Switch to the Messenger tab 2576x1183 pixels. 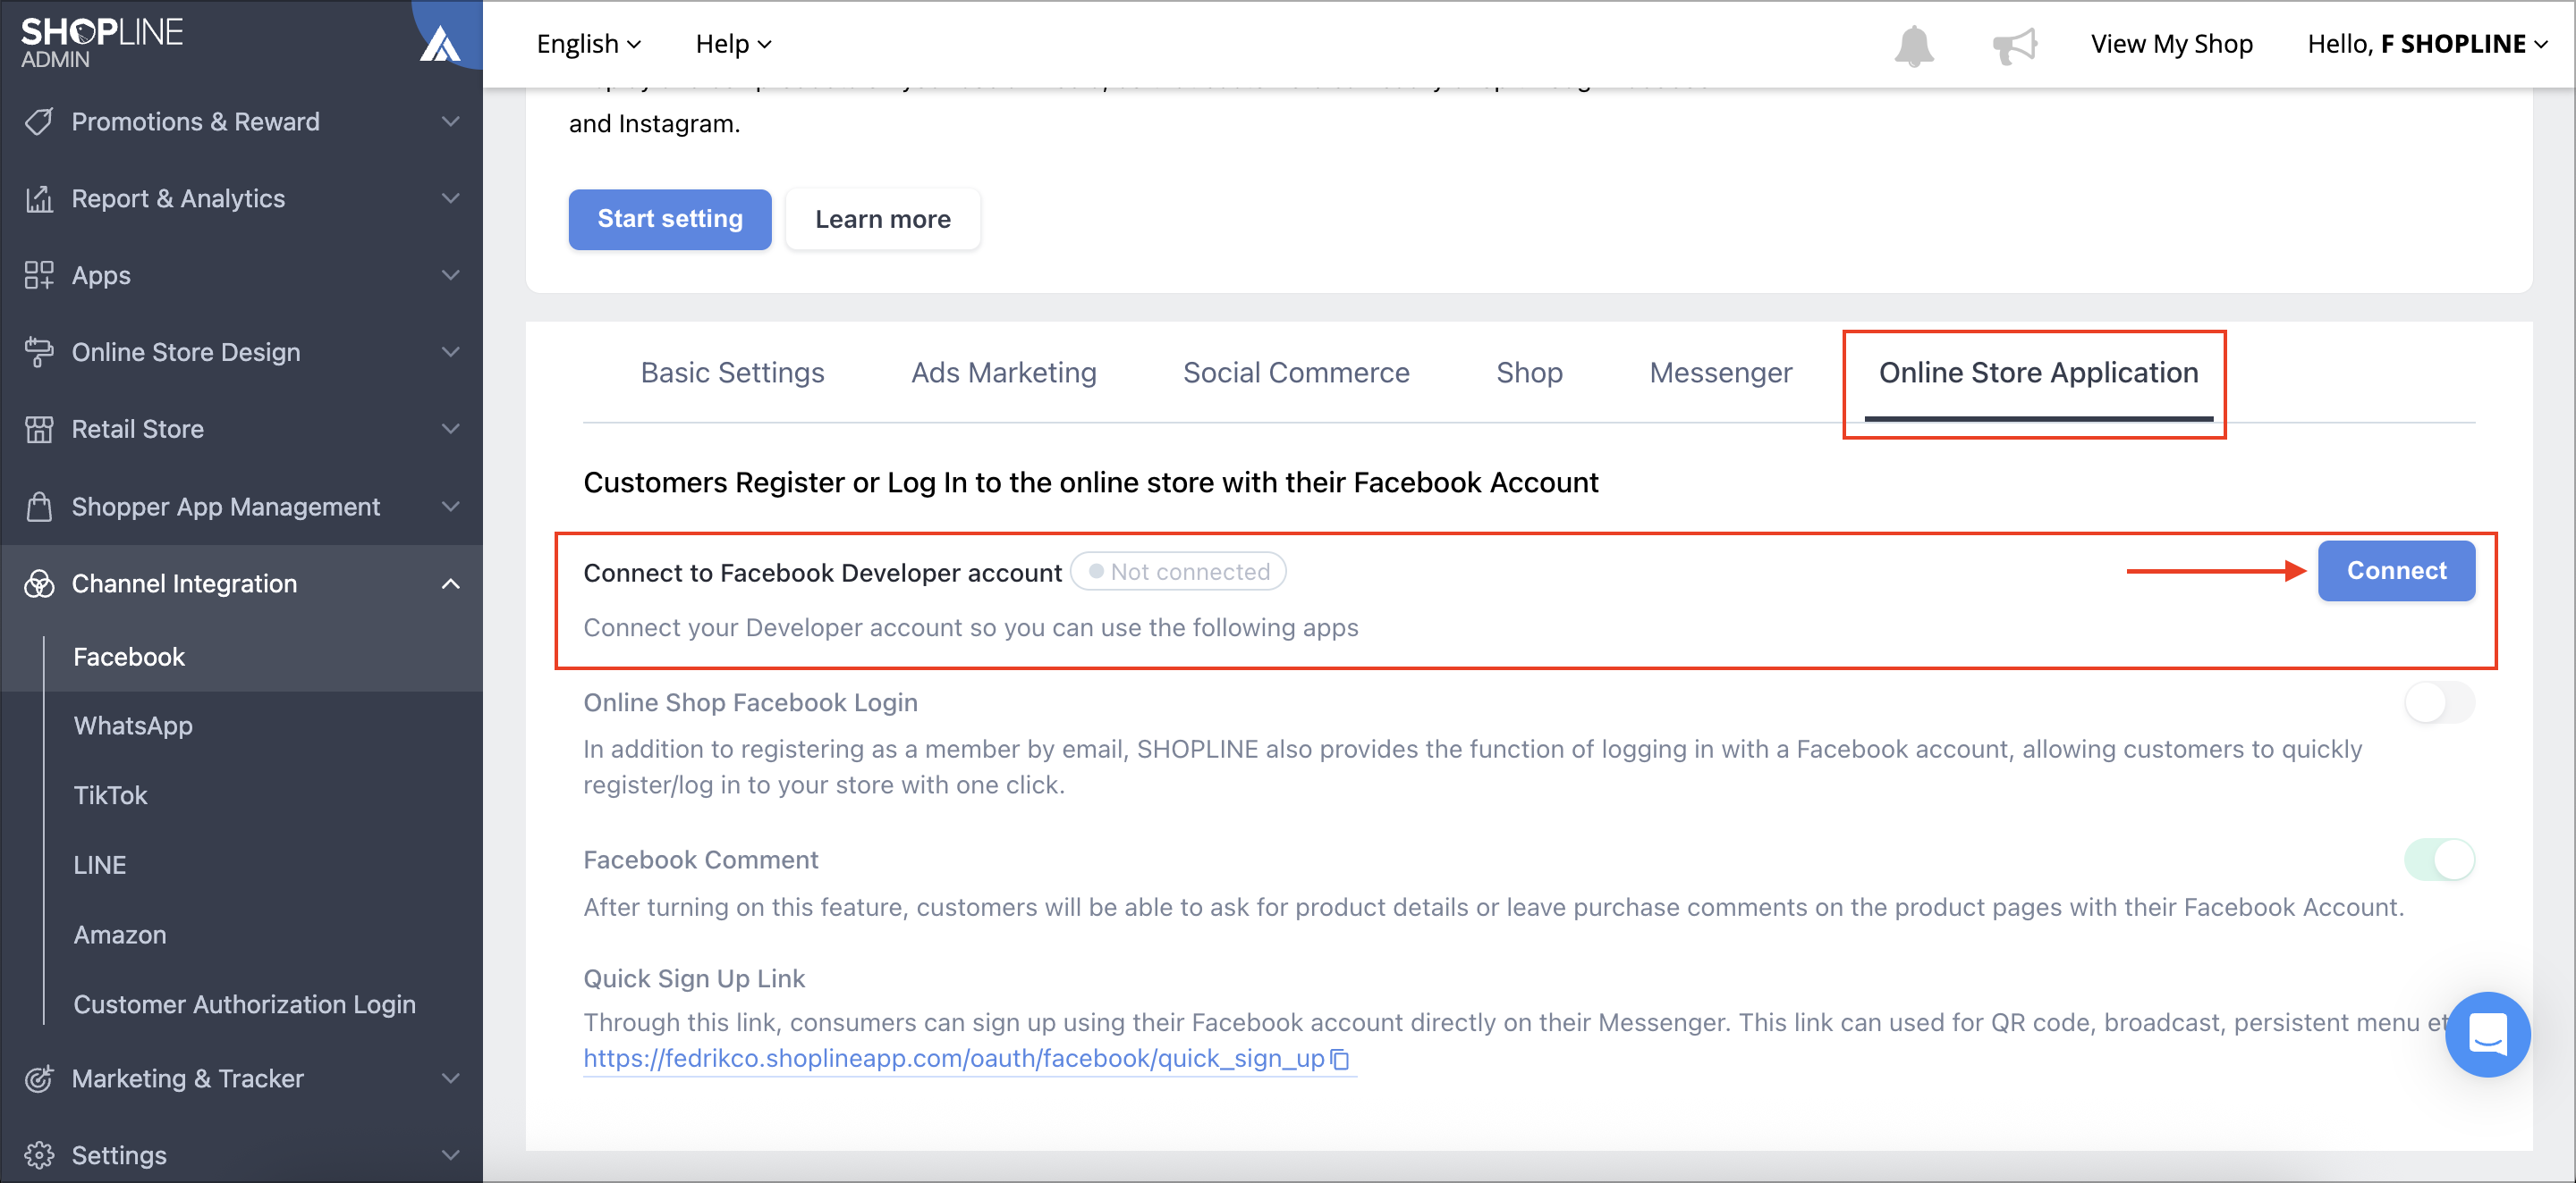click(1720, 373)
